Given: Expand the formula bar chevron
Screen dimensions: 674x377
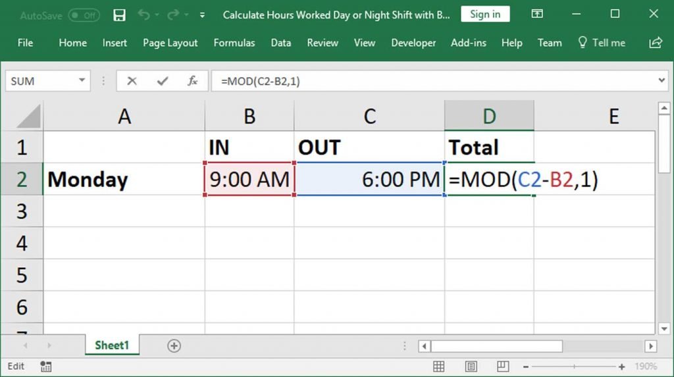Looking at the screenshot, I should click(662, 81).
